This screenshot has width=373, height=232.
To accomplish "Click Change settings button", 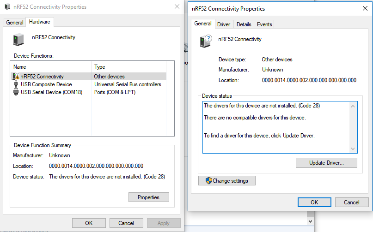I will [227, 181].
